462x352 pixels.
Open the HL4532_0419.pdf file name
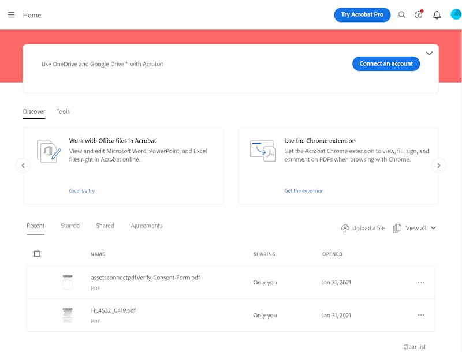point(113,310)
